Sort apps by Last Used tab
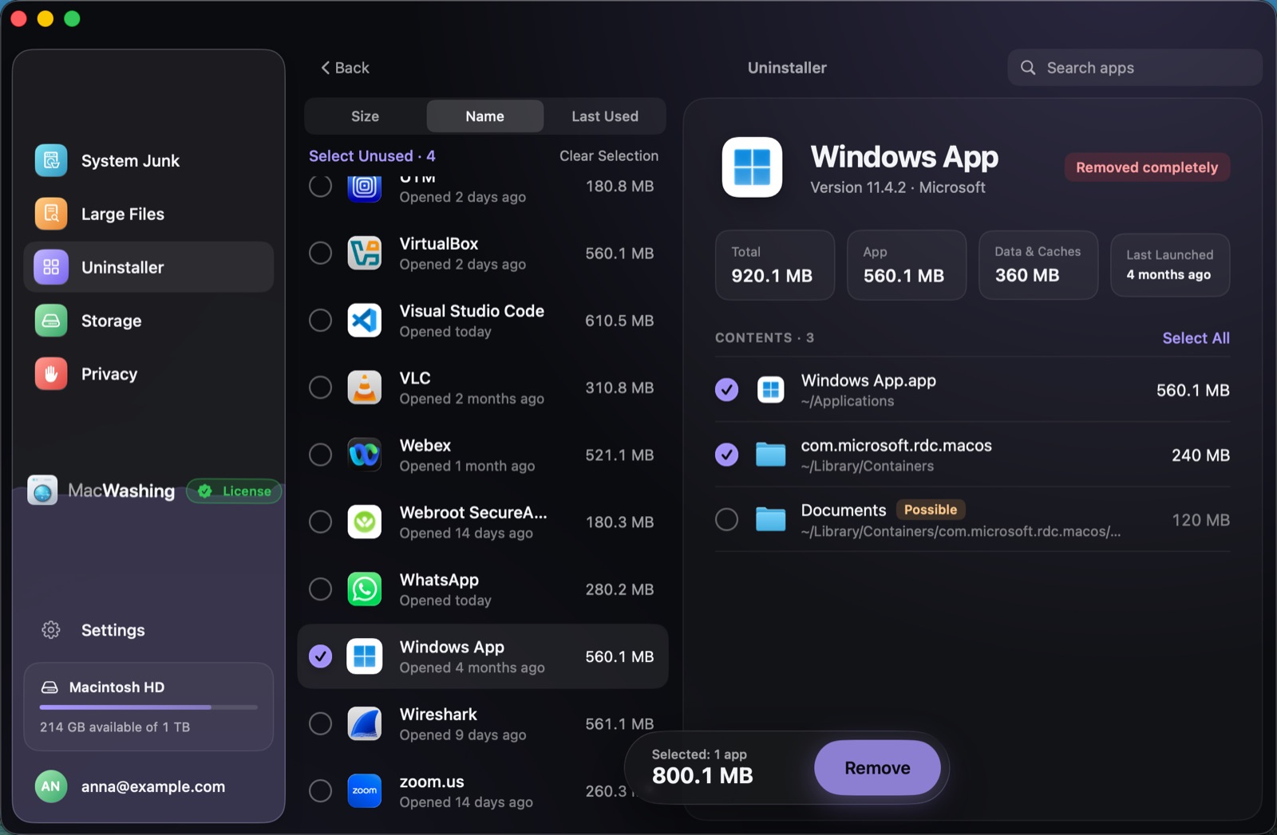This screenshot has height=835, width=1277. pyautogui.click(x=605, y=116)
